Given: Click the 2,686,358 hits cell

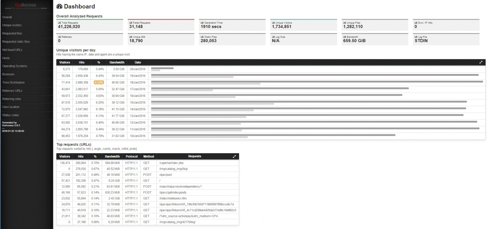Looking at the screenshot, I should [82, 83].
